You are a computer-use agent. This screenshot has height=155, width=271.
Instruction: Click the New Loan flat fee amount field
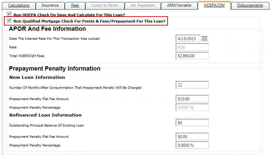(x=192, y=99)
